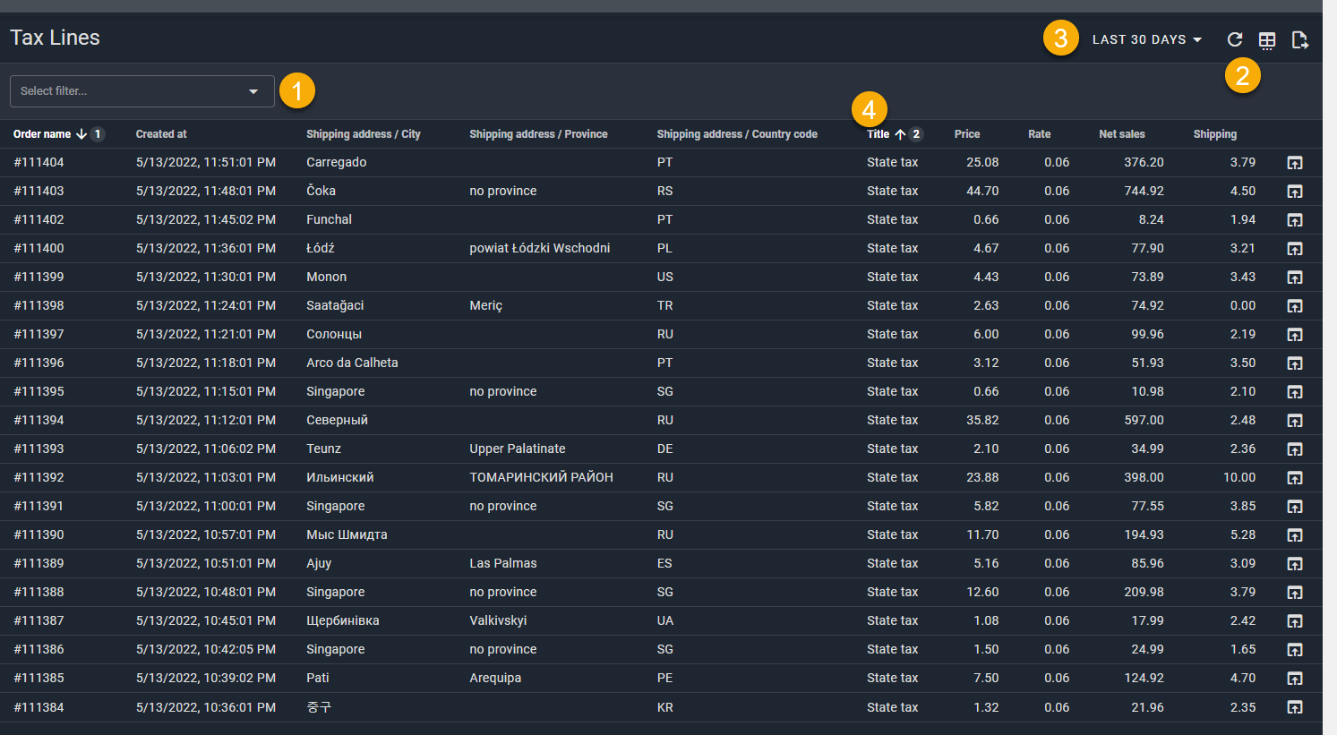Click inside the Select filter field

pos(125,91)
